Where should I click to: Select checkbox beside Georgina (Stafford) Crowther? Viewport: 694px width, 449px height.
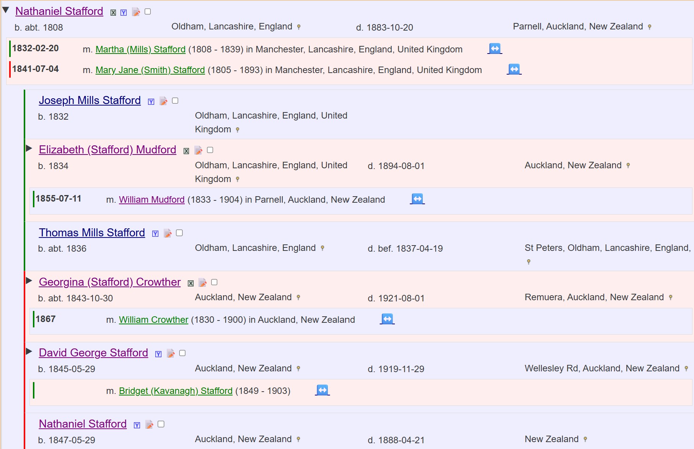(x=214, y=282)
